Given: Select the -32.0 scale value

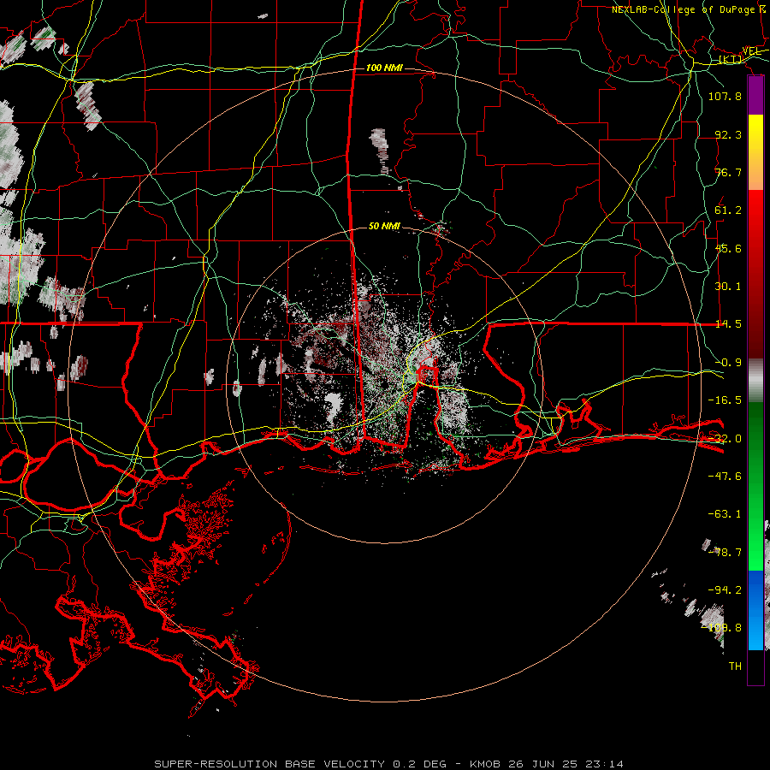Looking at the screenshot, I should 725,439.
